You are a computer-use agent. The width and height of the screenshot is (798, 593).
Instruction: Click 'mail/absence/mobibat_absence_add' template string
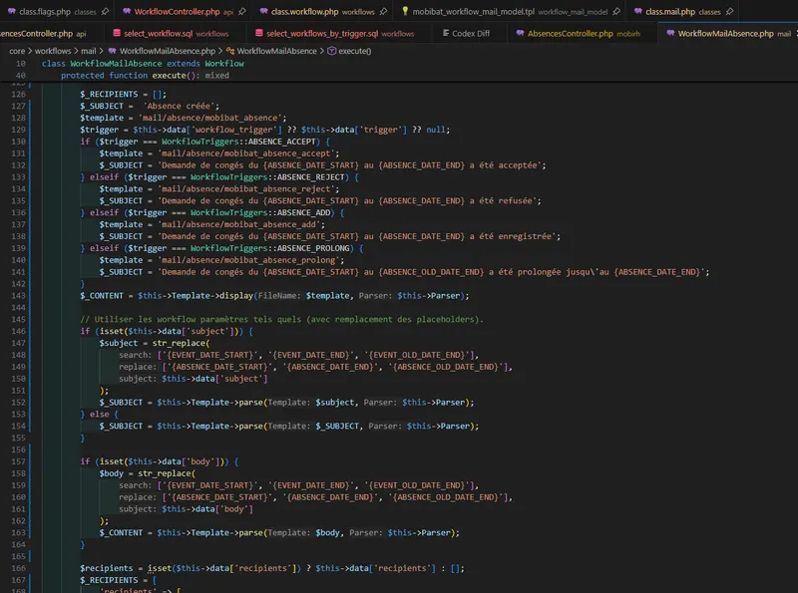click(238, 224)
